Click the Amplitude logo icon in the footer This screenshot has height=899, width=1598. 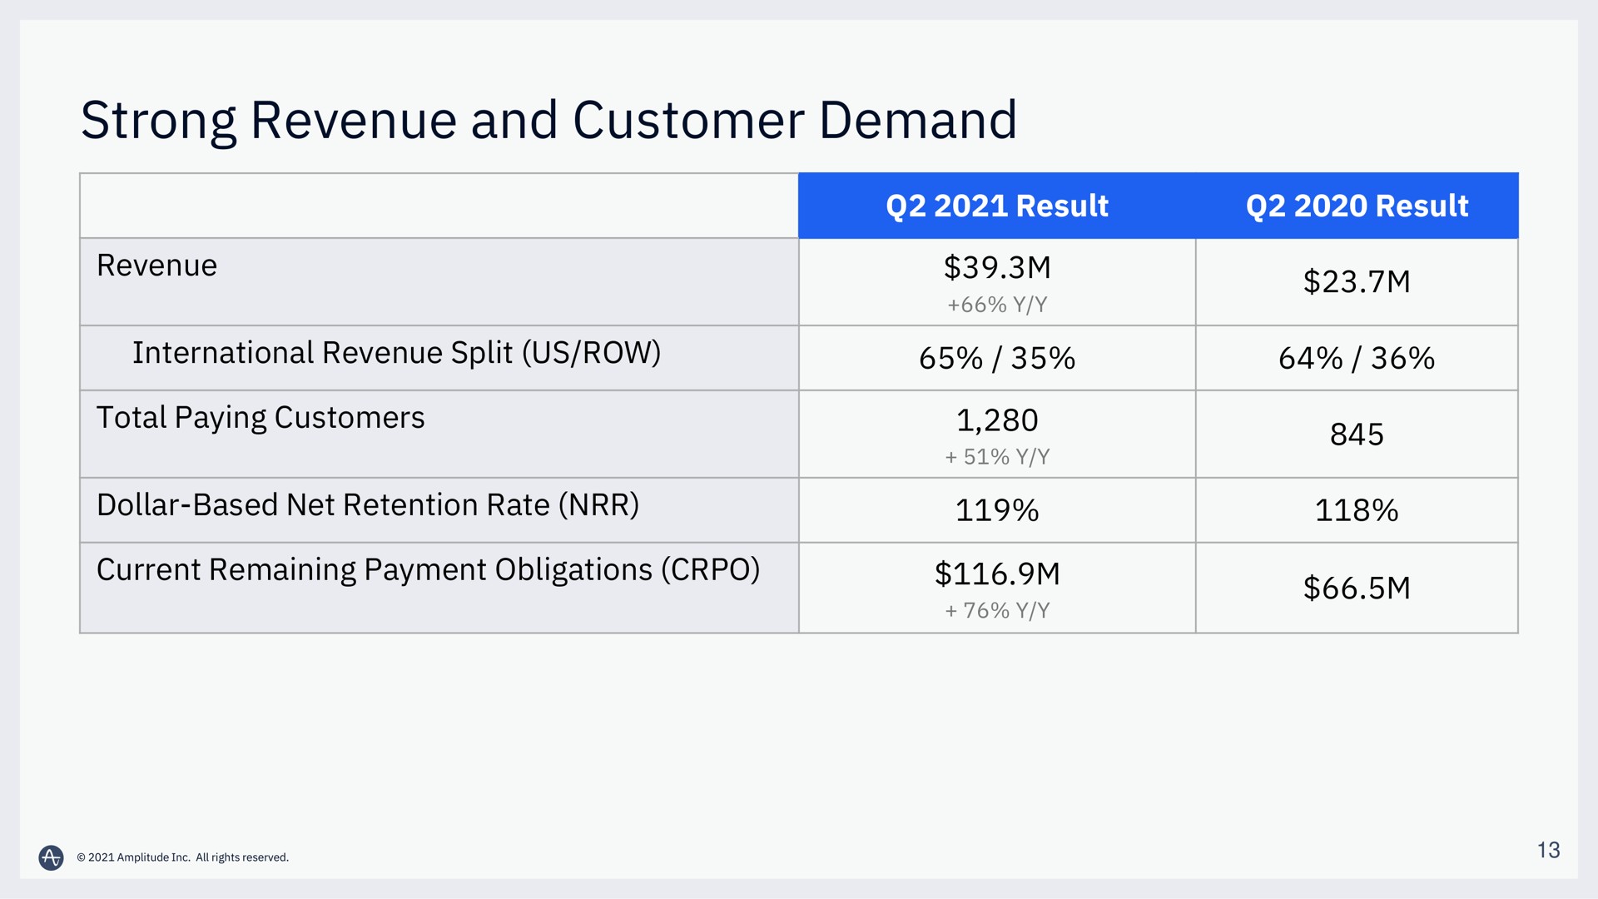[x=51, y=857]
